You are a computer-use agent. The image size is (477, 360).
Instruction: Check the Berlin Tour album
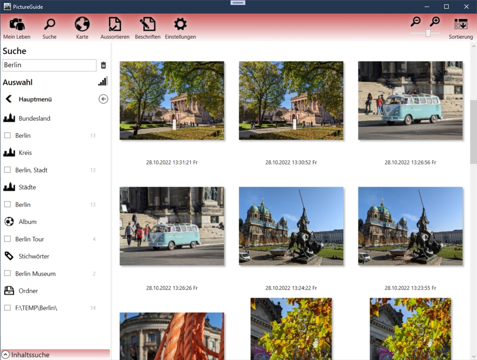coord(7,239)
